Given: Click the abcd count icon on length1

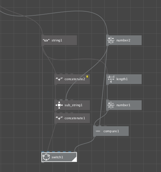Looking at the screenshot, I should click(111, 79).
